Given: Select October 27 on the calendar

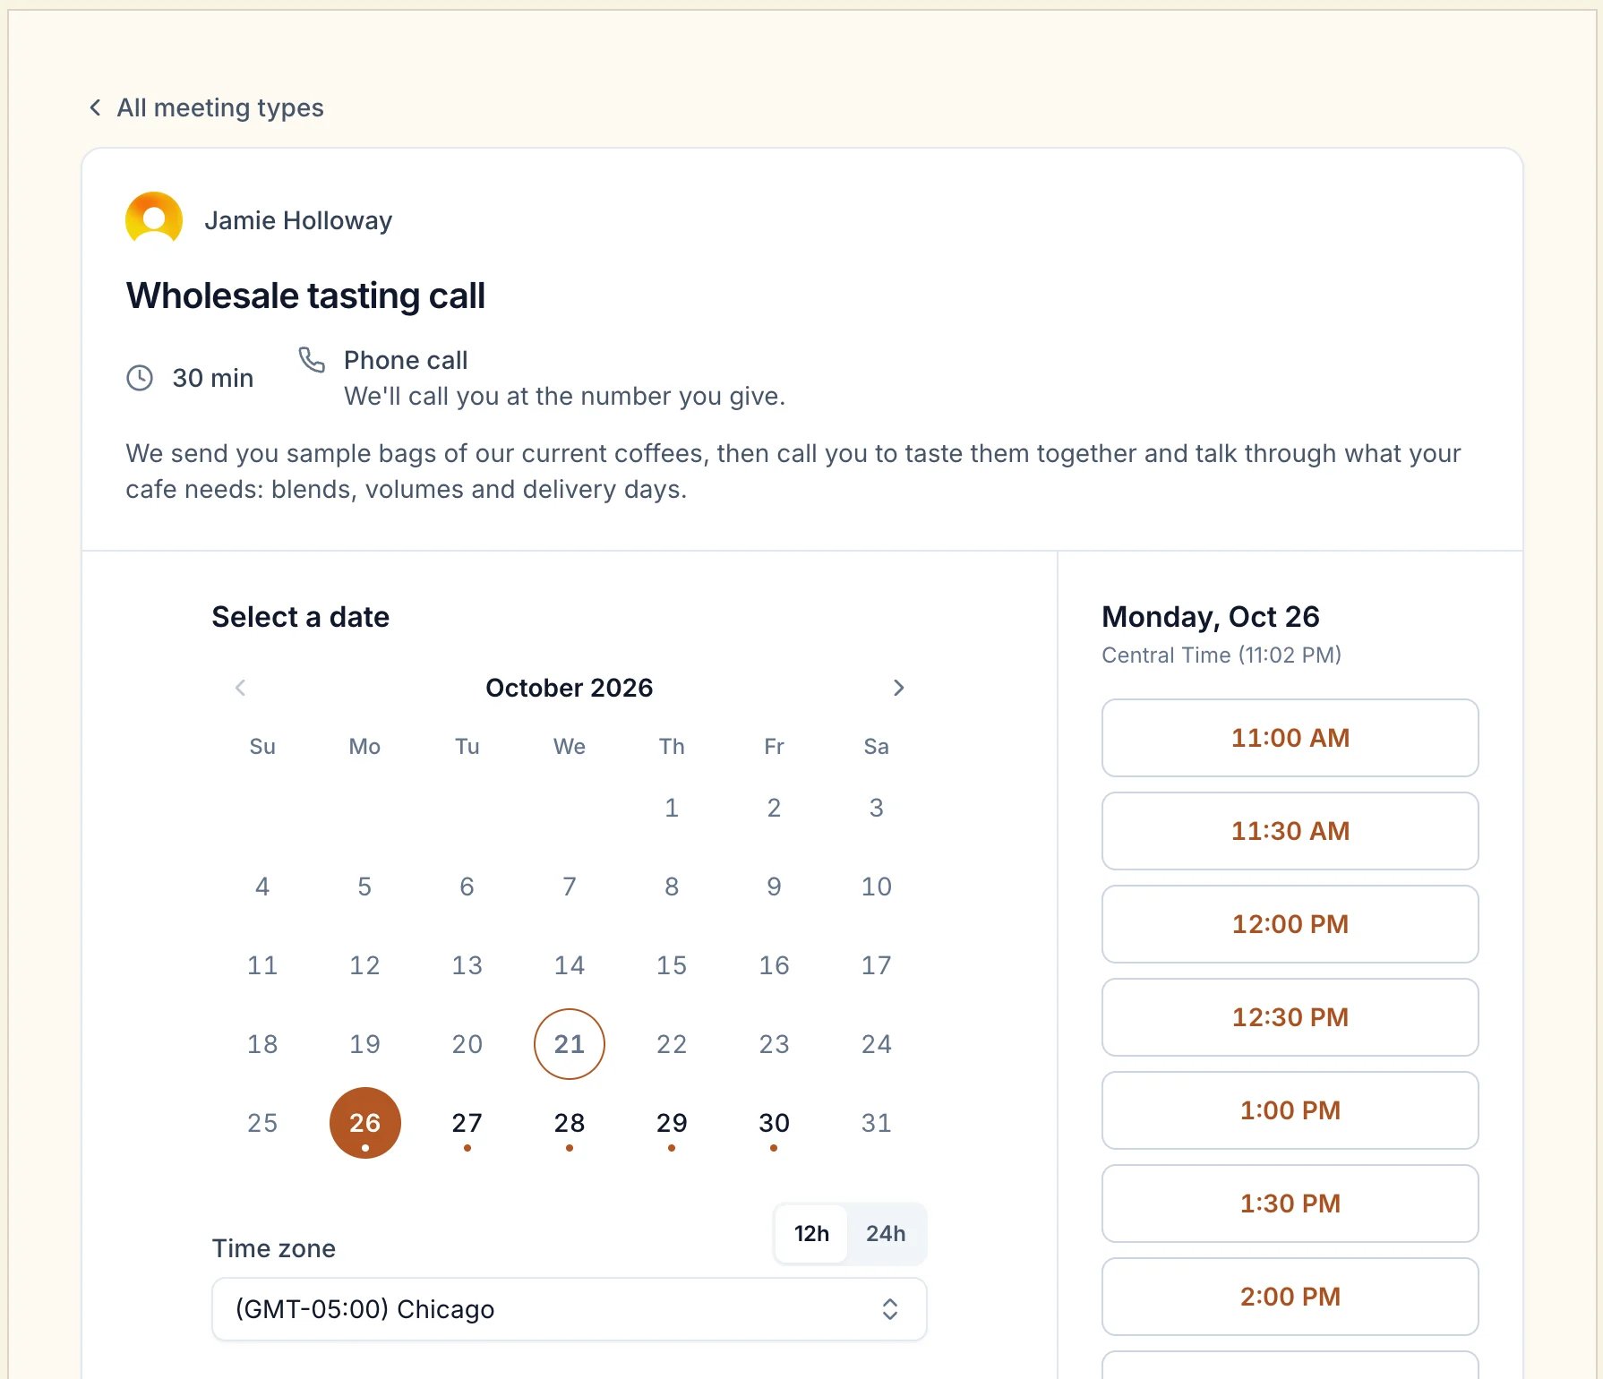Looking at the screenshot, I should tap(467, 1123).
